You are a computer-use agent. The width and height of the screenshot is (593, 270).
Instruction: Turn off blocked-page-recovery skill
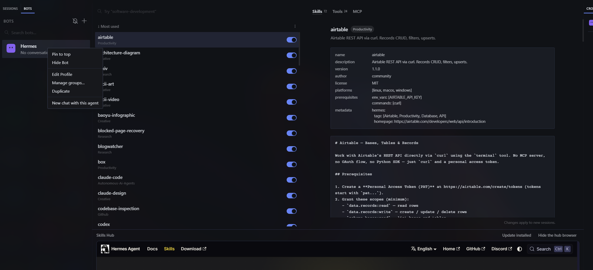(x=292, y=133)
